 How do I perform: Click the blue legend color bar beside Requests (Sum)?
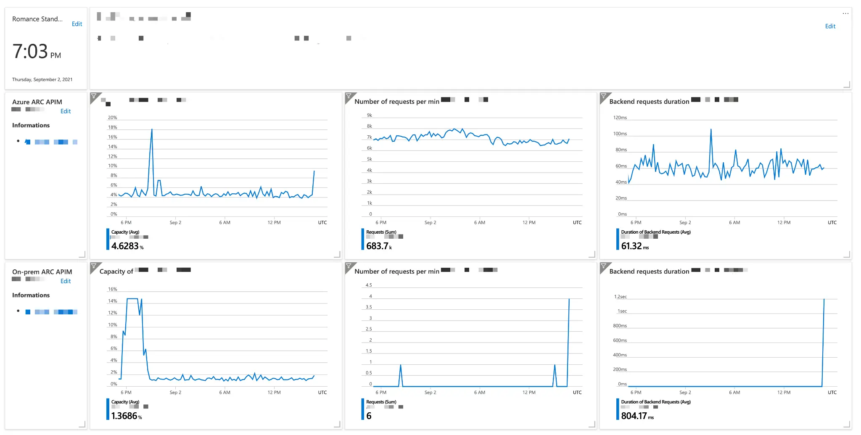(x=363, y=239)
